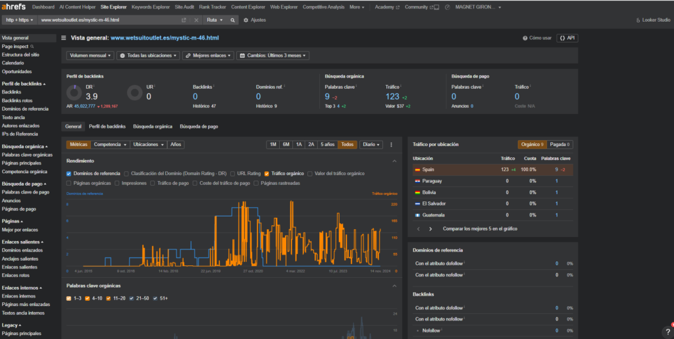674x339 pixels.
Task: Open the chart three-dots options menu
Action: point(391,145)
